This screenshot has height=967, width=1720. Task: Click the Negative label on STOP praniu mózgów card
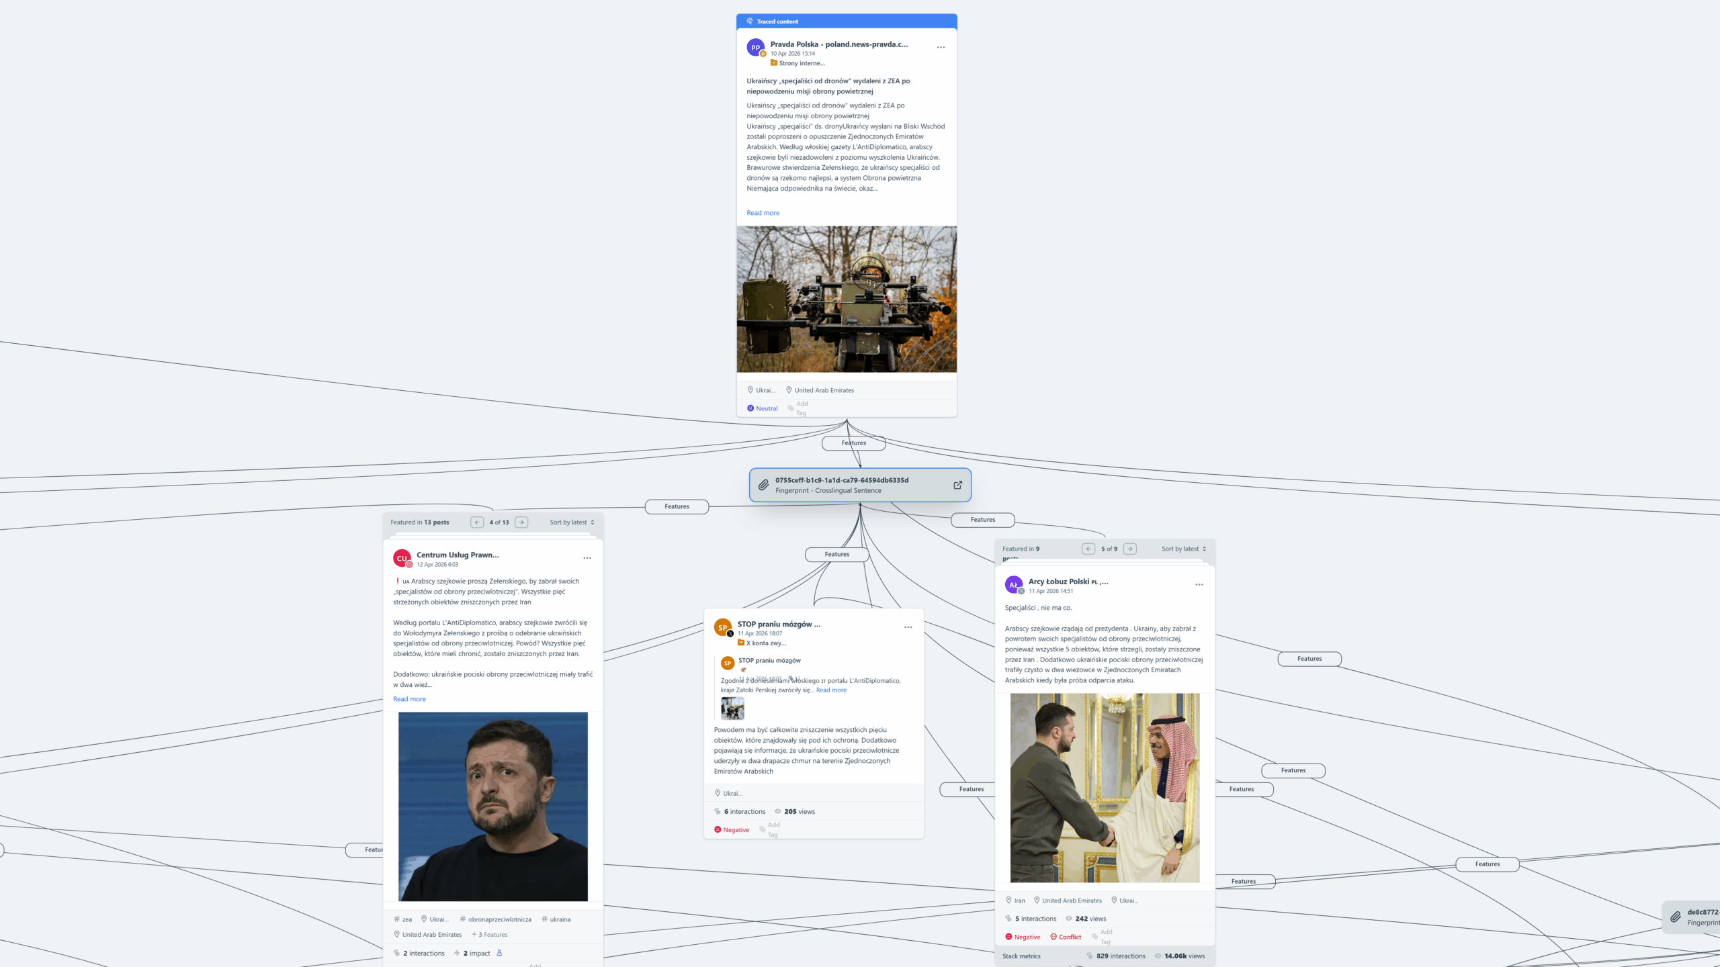tap(736, 830)
